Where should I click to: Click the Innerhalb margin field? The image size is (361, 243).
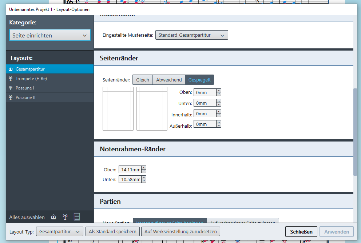click(x=205, y=113)
